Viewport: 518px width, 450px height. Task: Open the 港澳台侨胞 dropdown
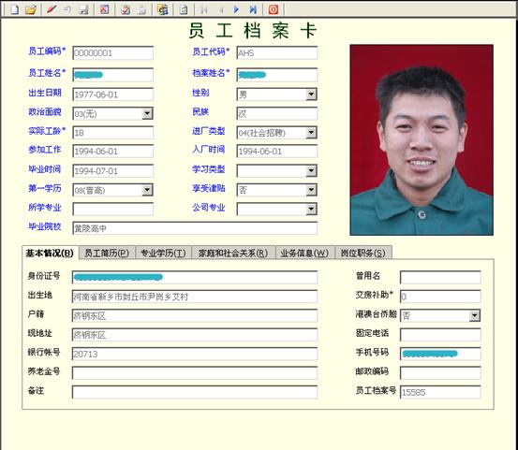click(x=474, y=315)
